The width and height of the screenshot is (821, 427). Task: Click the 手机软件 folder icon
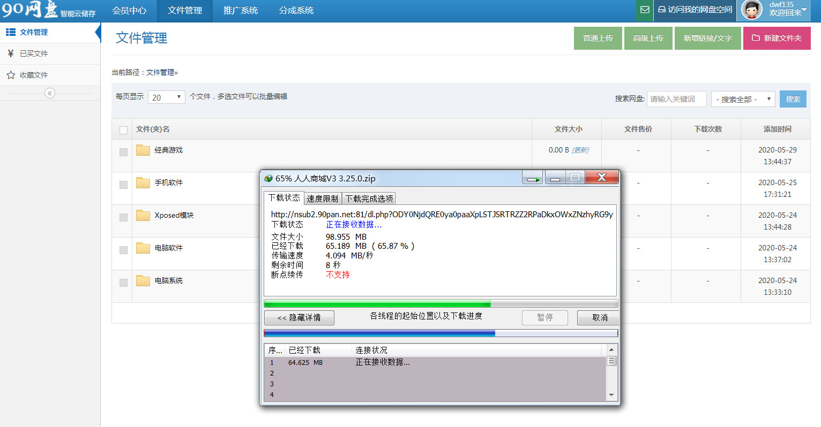coord(143,182)
